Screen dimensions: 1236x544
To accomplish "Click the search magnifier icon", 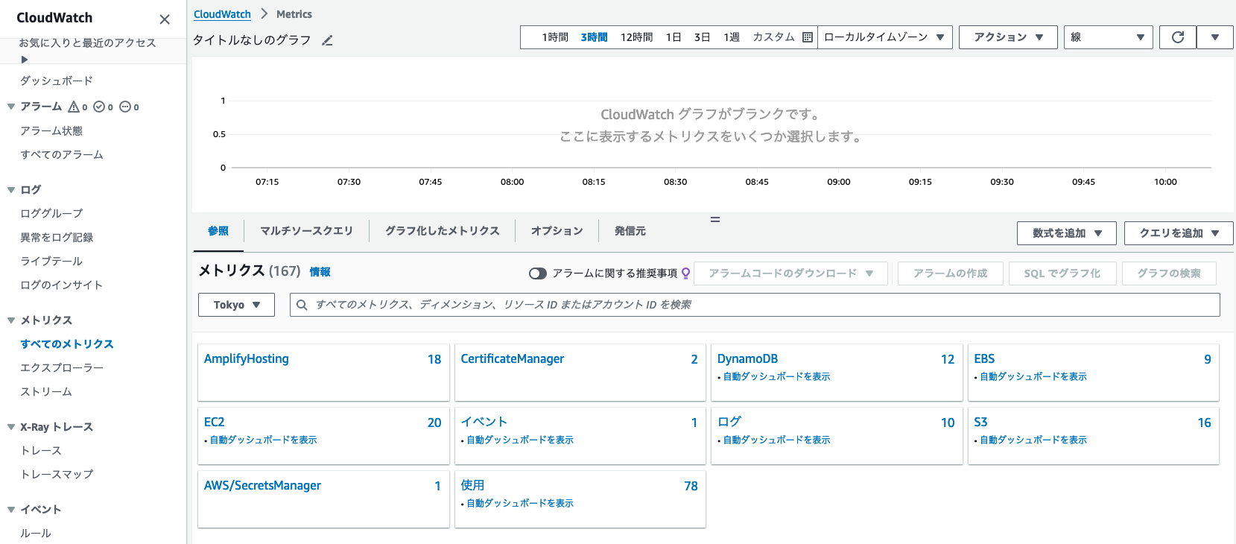I will (302, 305).
